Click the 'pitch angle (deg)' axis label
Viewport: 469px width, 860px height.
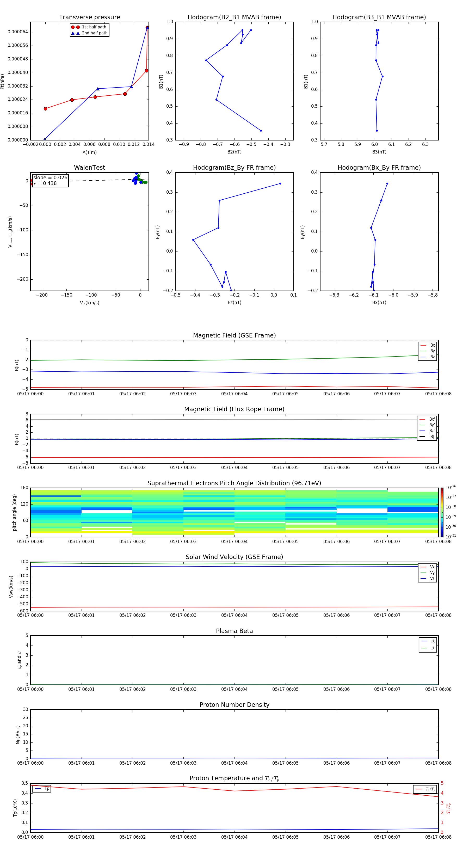tap(14, 512)
